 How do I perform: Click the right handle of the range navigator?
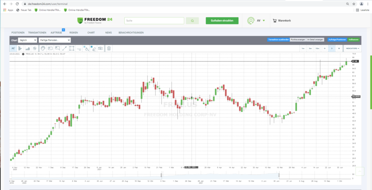pos(279,175)
